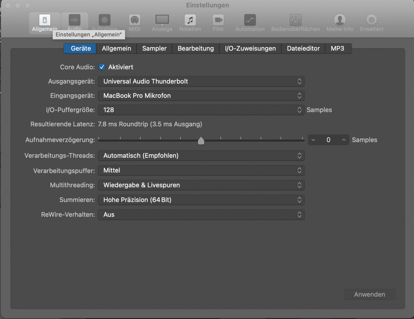
Task: Open the Automation settings icon
Action: [250, 20]
